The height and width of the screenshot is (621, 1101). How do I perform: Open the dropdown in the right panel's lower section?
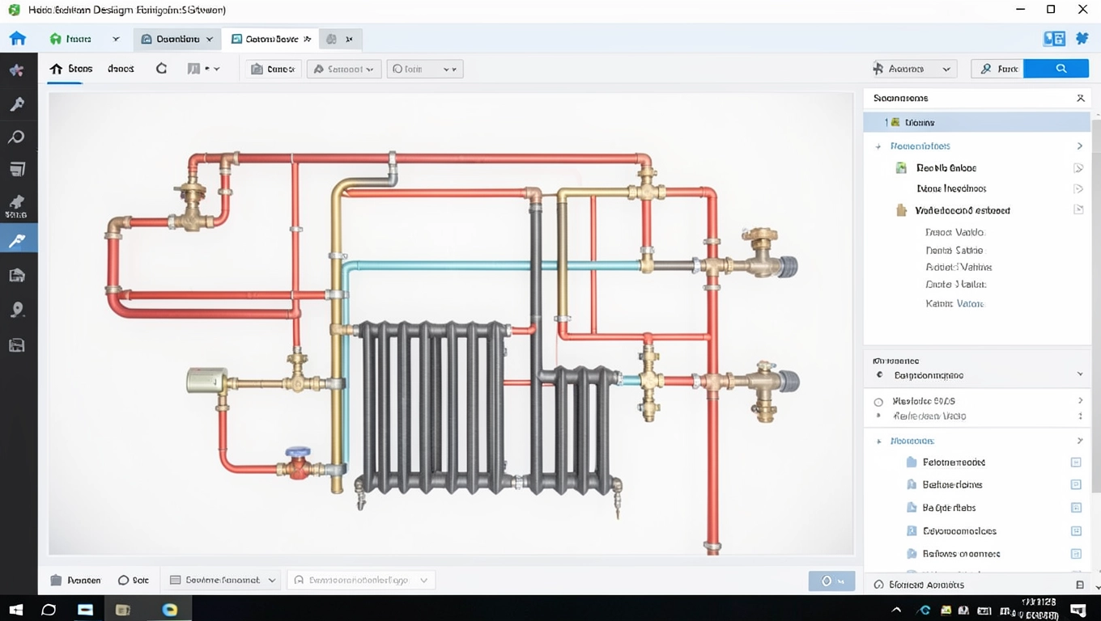coord(1079,375)
